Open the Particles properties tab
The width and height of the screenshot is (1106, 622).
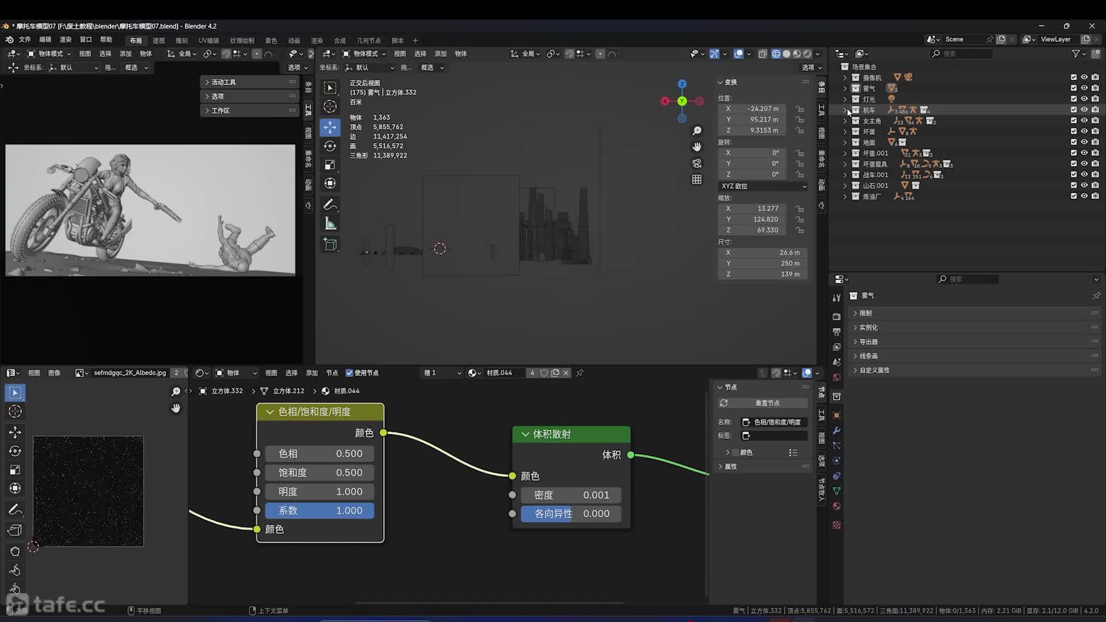point(836,446)
